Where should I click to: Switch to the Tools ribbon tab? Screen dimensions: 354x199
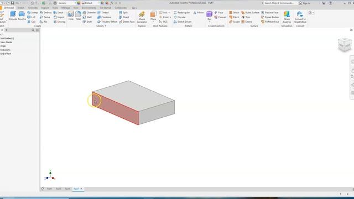(55, 8)
